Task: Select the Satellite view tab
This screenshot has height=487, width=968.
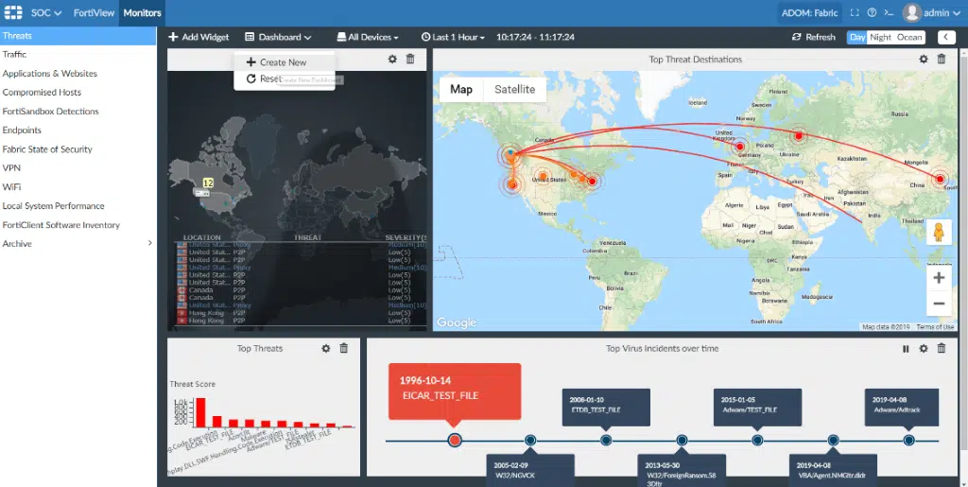Action: [x=515, y=90]
